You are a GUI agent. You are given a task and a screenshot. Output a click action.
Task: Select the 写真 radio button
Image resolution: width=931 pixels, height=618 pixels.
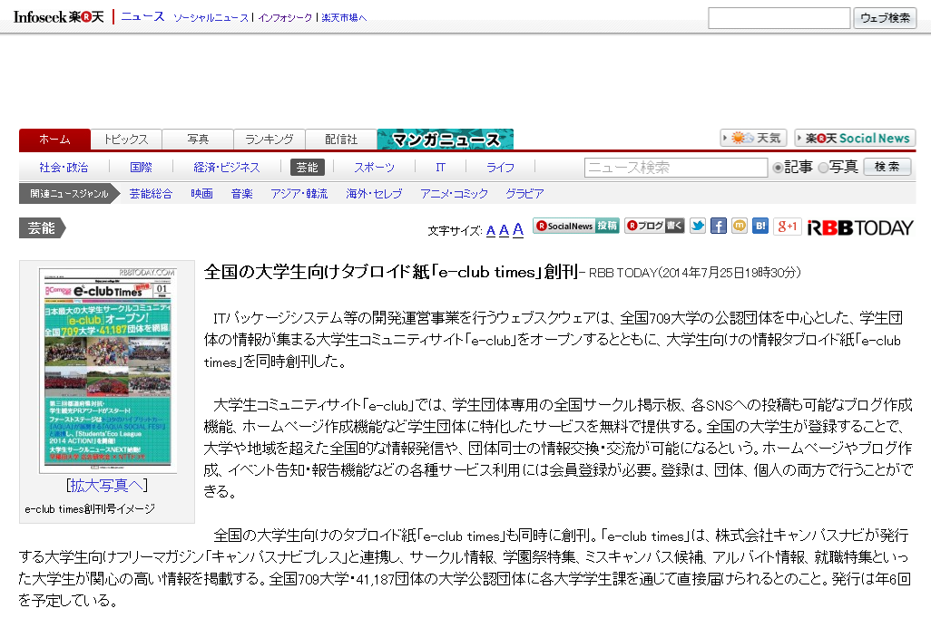pyautogui.click(x=823, y=168)
